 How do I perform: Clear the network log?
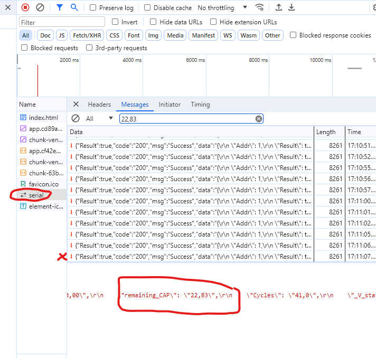40,7
